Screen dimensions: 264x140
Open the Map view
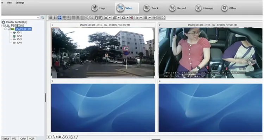(98, 8)
